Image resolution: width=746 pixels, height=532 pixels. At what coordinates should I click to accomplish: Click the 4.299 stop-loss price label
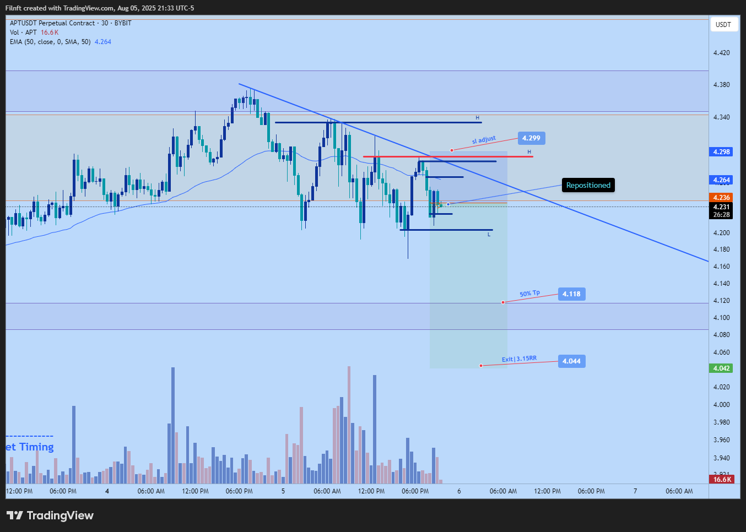coord(531,138)
